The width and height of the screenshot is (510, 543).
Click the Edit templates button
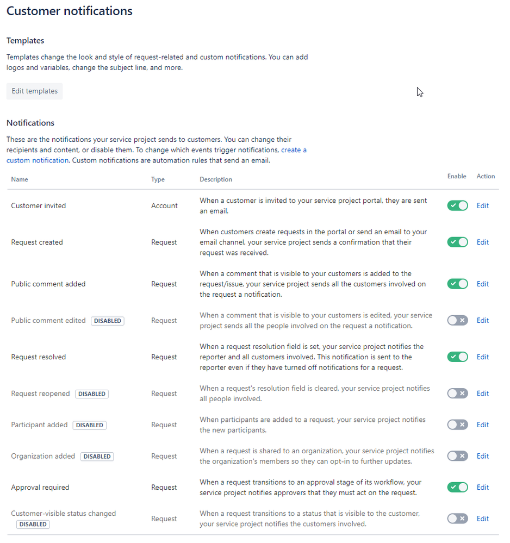pos(35,91)
